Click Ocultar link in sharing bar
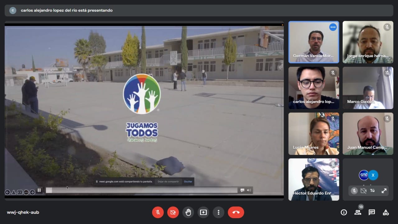 click(188, 182)
